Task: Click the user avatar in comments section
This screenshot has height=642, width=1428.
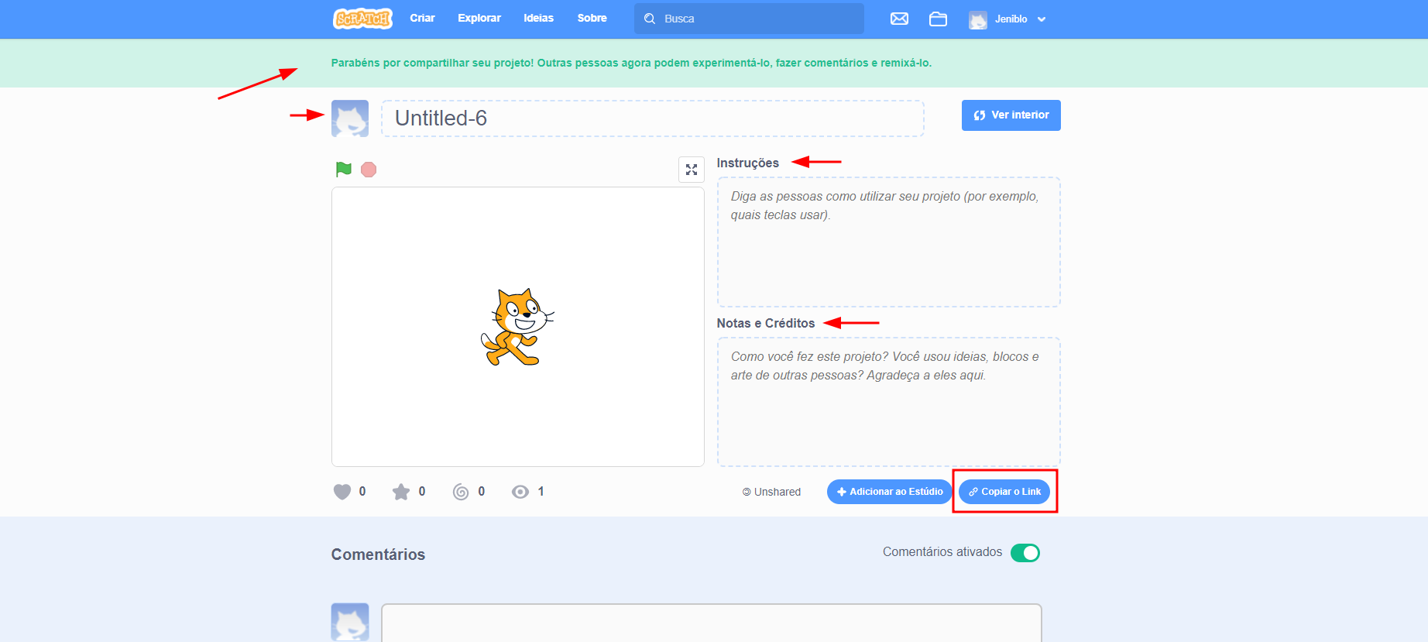Action: pyautogui.click(x=350, y=622)
